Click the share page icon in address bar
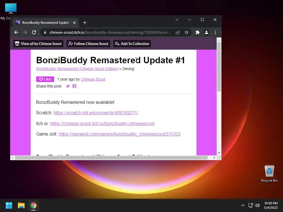The width and height of the screenshot is (283, 212). [x=178, y=33]
